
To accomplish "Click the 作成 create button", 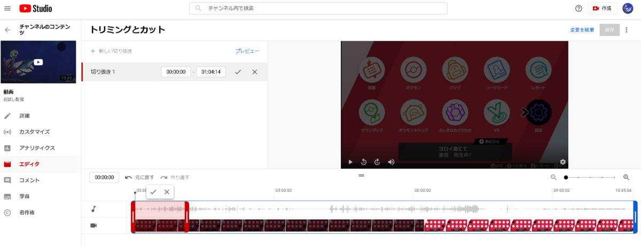I will coord(603,9).
